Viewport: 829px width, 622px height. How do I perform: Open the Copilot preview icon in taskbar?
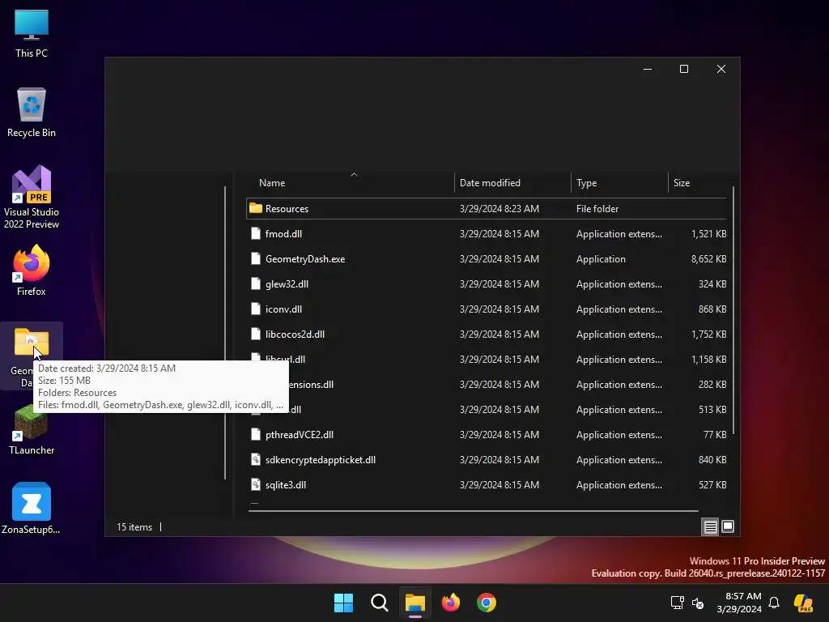click(x=803, y=603)
